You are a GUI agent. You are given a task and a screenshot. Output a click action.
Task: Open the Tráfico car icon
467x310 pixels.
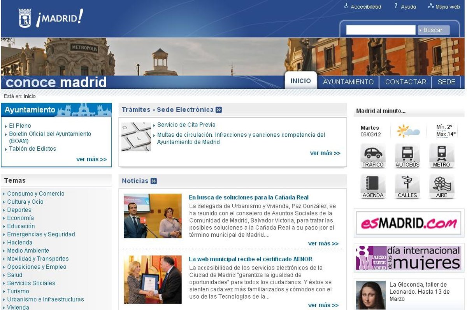pyautogui.click(x=373, y=153)
